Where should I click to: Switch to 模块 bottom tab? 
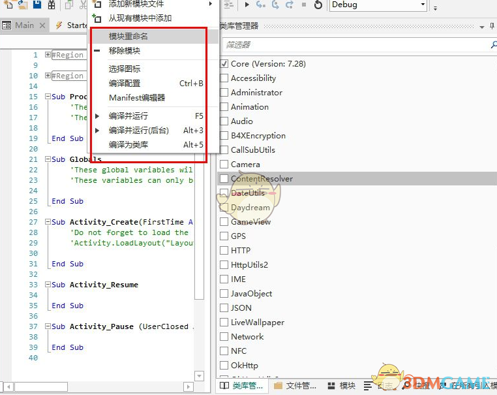coord(341,386)
